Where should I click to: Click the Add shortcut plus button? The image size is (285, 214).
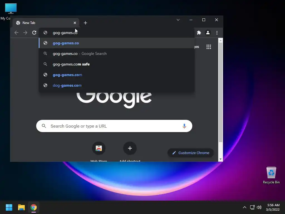(x=130, y=148)
